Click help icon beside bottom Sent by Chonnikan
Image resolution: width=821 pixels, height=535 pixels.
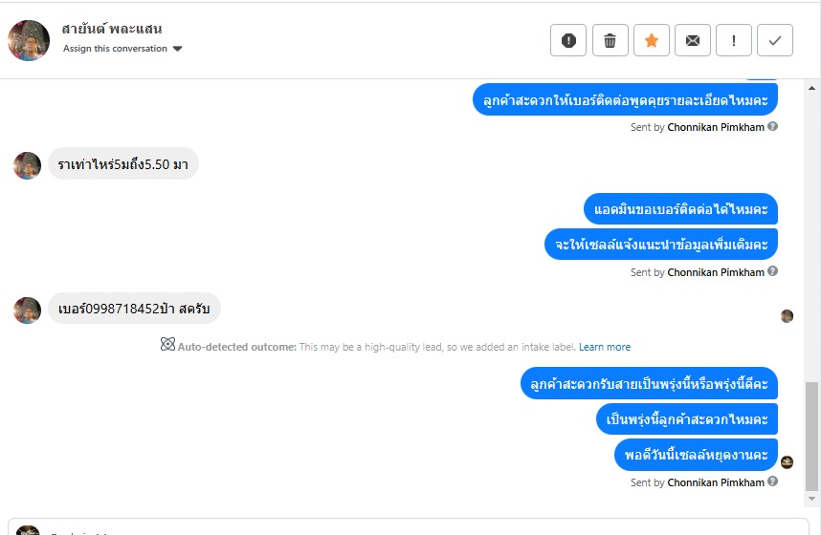772,481
